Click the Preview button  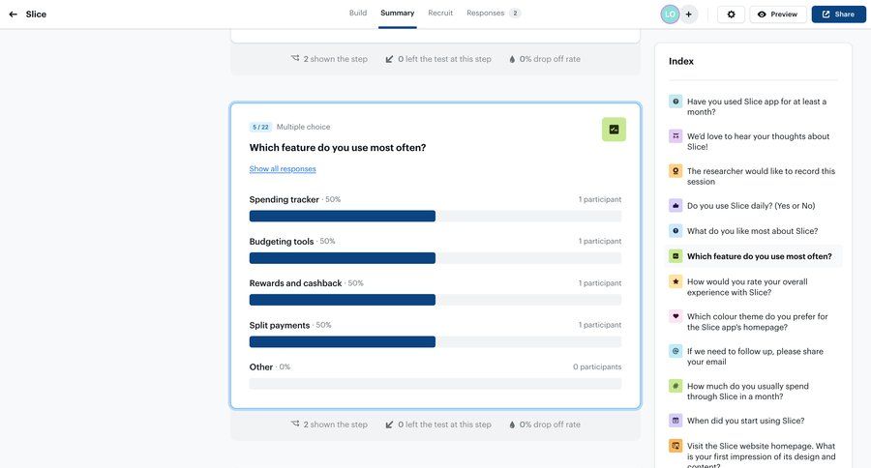pos(778,15)
